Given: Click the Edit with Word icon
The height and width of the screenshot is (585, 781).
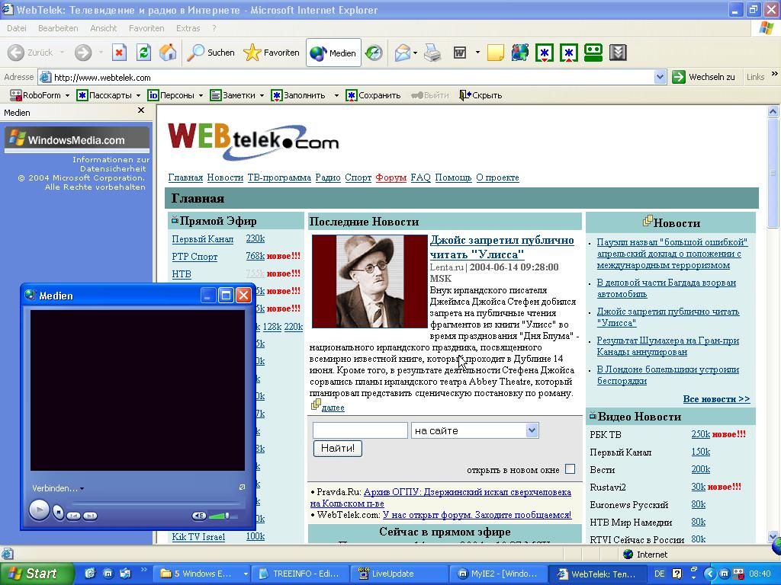Looking at the screenshot, I should (460, 53).
